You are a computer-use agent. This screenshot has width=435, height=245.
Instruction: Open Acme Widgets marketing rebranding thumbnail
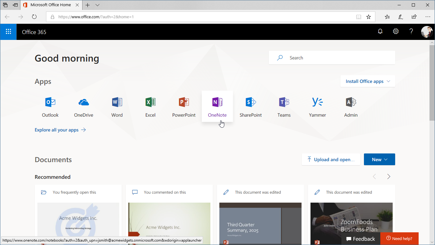tap(78, 224)
